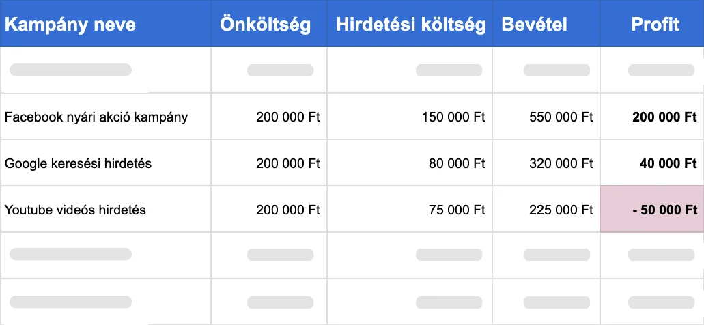Select the Önköltség column header
704x325 pixels.
(x=269, y=23)
